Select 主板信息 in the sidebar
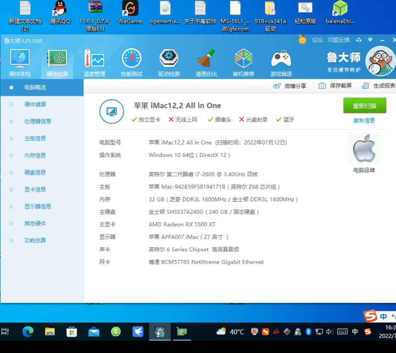 pos(42,138)
